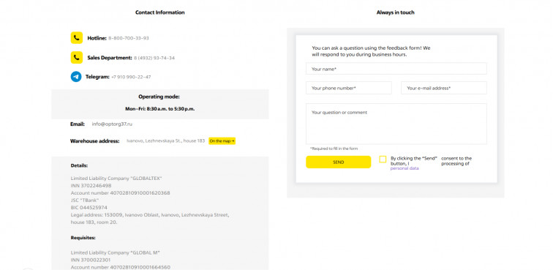Click 'BIC 044525974'
553x270 pixels.
click(x=89, y=208)
